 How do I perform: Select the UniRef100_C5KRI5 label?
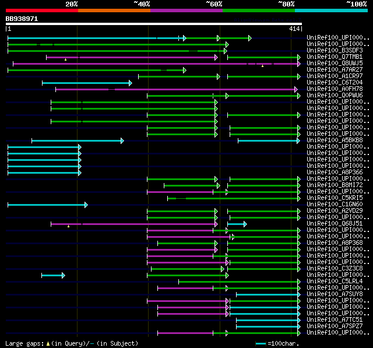click(x=335, y=198)
